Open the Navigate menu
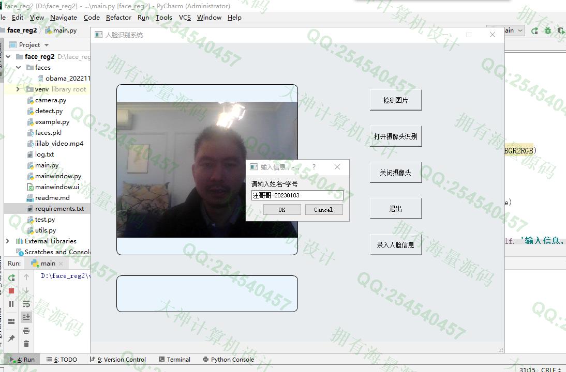Image resolution: width=566 pixels, height=372 pixels. point(64,17)
